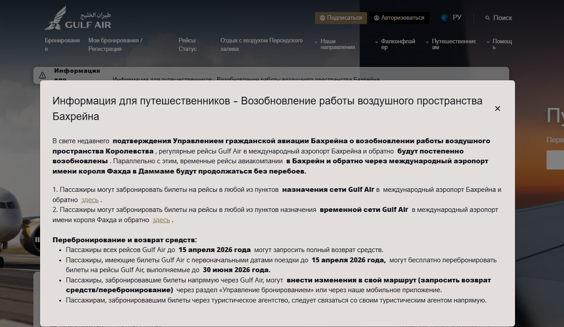The width and height of the screenshot is (564, 327).
Task: Open the Рейсы Статус page
Action: [x=187, y=45]
